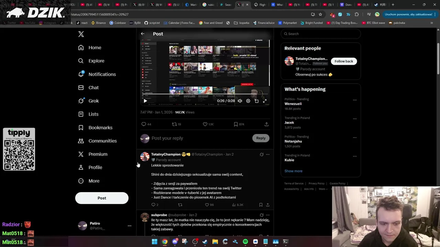The image size is (440, 247).
Task: Share TotalnyChampion's reply
Action: pos(268,205)
